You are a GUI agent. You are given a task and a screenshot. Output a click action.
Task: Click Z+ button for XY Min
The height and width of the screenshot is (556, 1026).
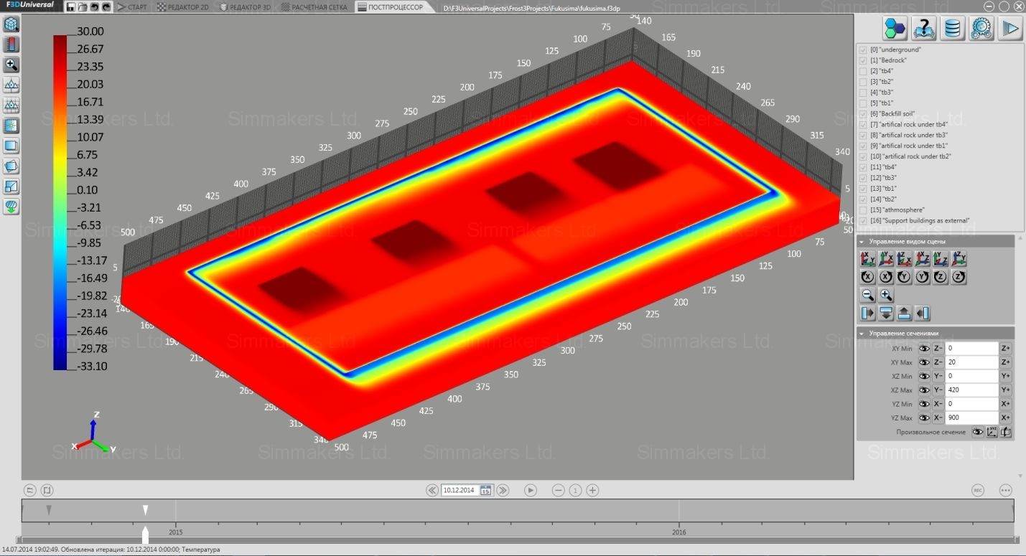click(1006, 348)
